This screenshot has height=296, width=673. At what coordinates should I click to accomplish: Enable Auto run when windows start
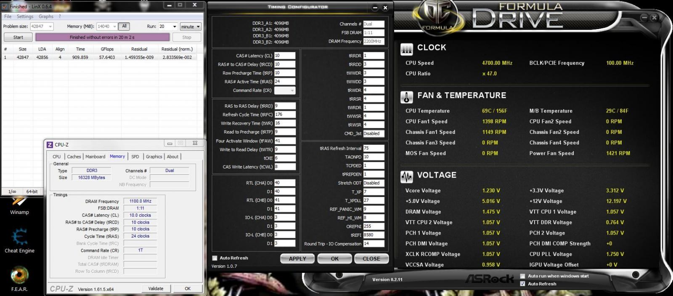click(523, 276)
